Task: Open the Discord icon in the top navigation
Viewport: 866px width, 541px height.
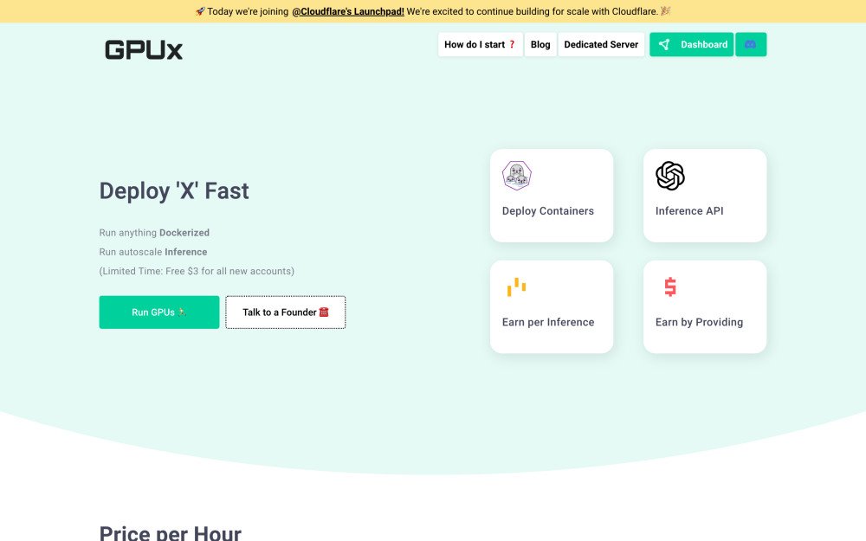Action: [750, 44]
